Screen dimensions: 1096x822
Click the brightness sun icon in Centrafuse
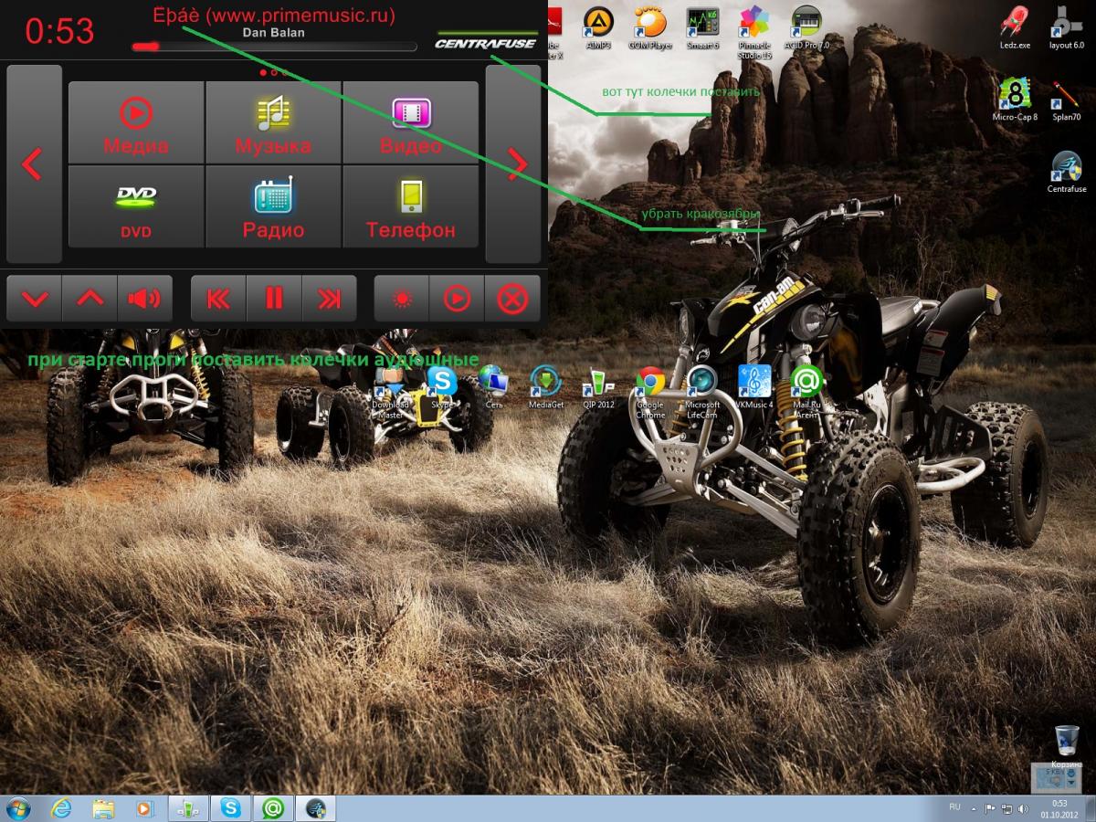click(401, 299)
